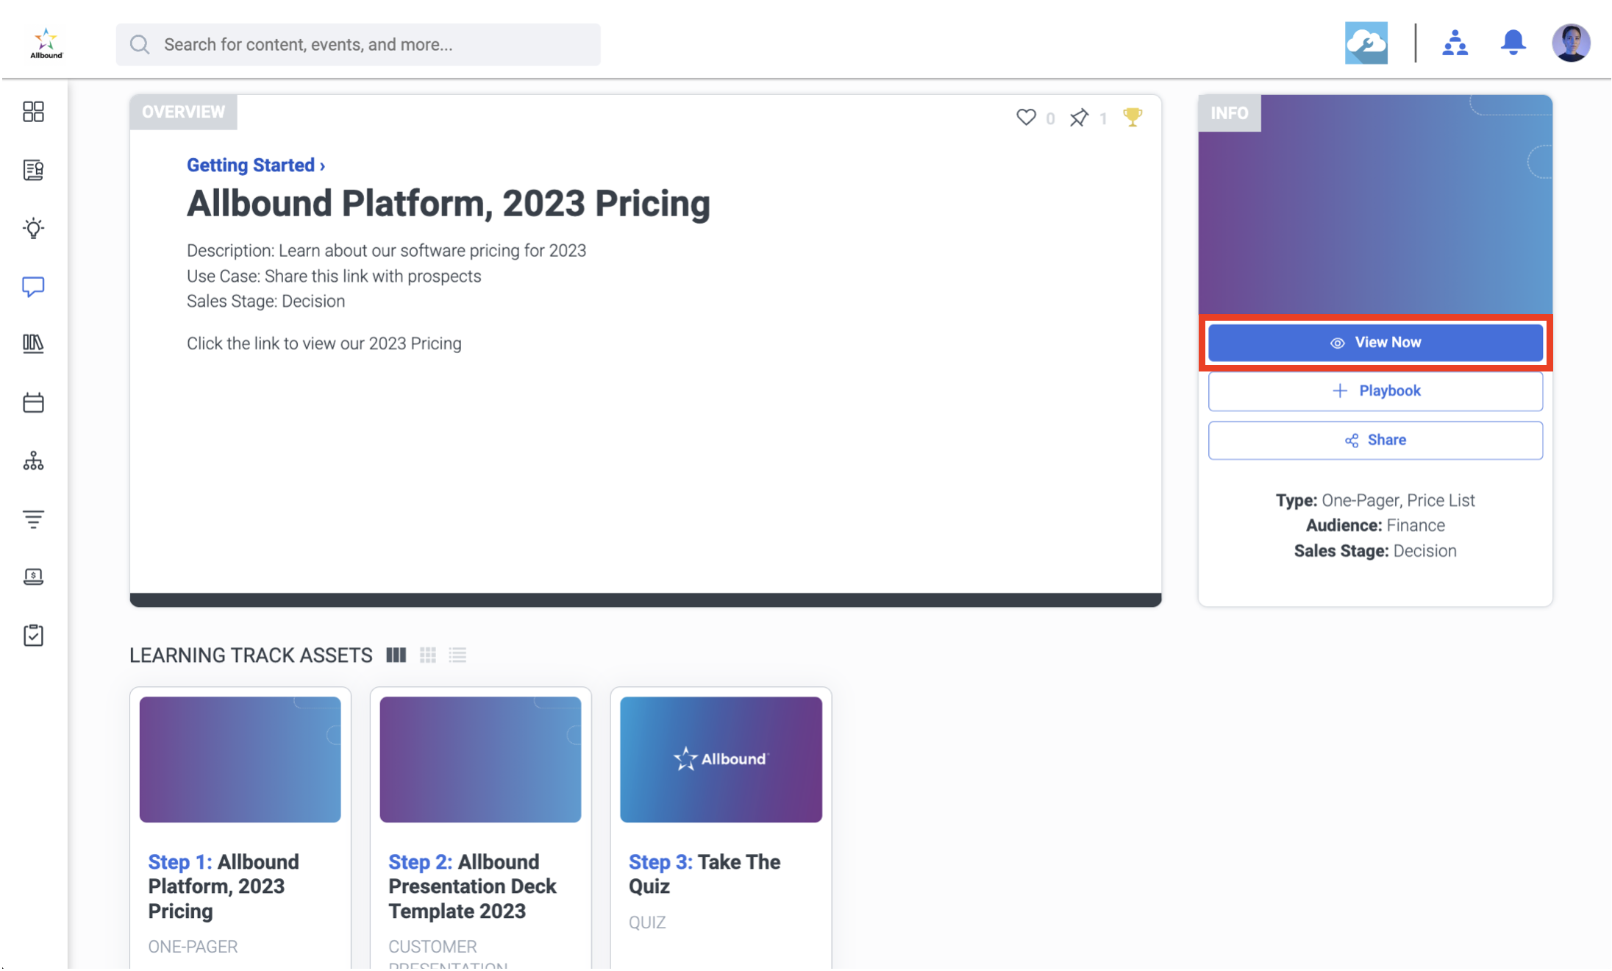Open the team hierarchy icon in header
Viewport: 1612px width, 971px height.
1455,43
